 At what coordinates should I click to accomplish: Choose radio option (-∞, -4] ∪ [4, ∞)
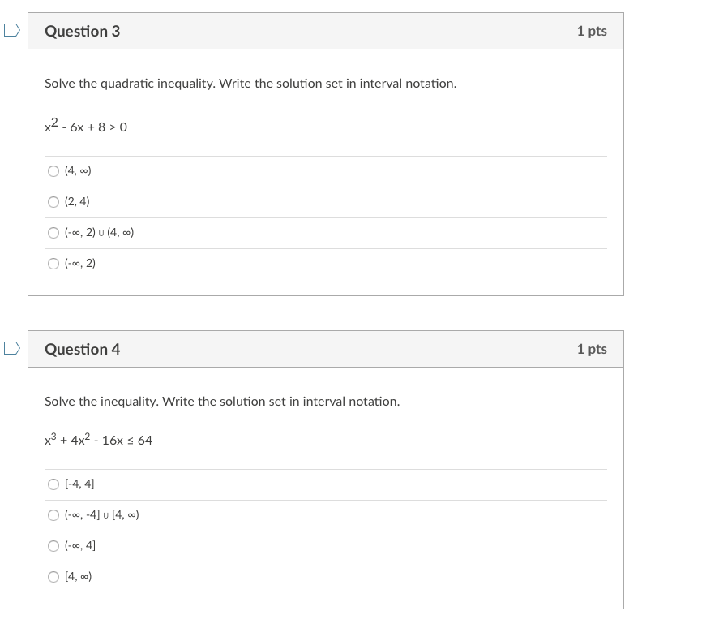point(53,515)
